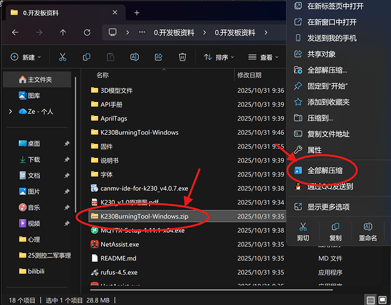Choose 显示更多选项 in the context menu
Viewport: 391px width, 305px height.
coord(328,207)
